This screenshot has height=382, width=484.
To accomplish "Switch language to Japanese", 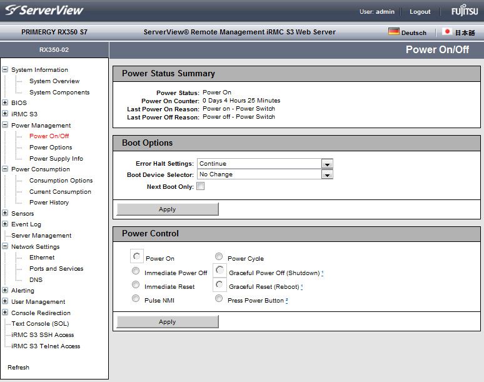I will (465, 33).
